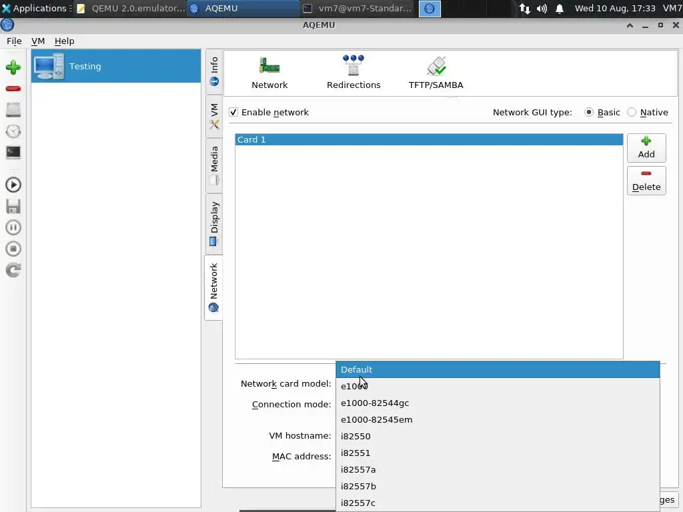The height and width of the screenshot is (512, 683).
Task: Choose i82550 network card model
Action: point(498,436)
